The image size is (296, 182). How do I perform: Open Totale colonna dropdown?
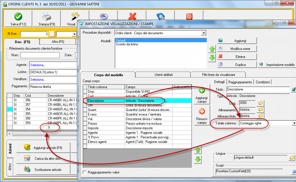294,123
